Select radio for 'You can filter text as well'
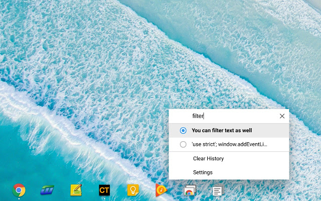 coord(183,131)
